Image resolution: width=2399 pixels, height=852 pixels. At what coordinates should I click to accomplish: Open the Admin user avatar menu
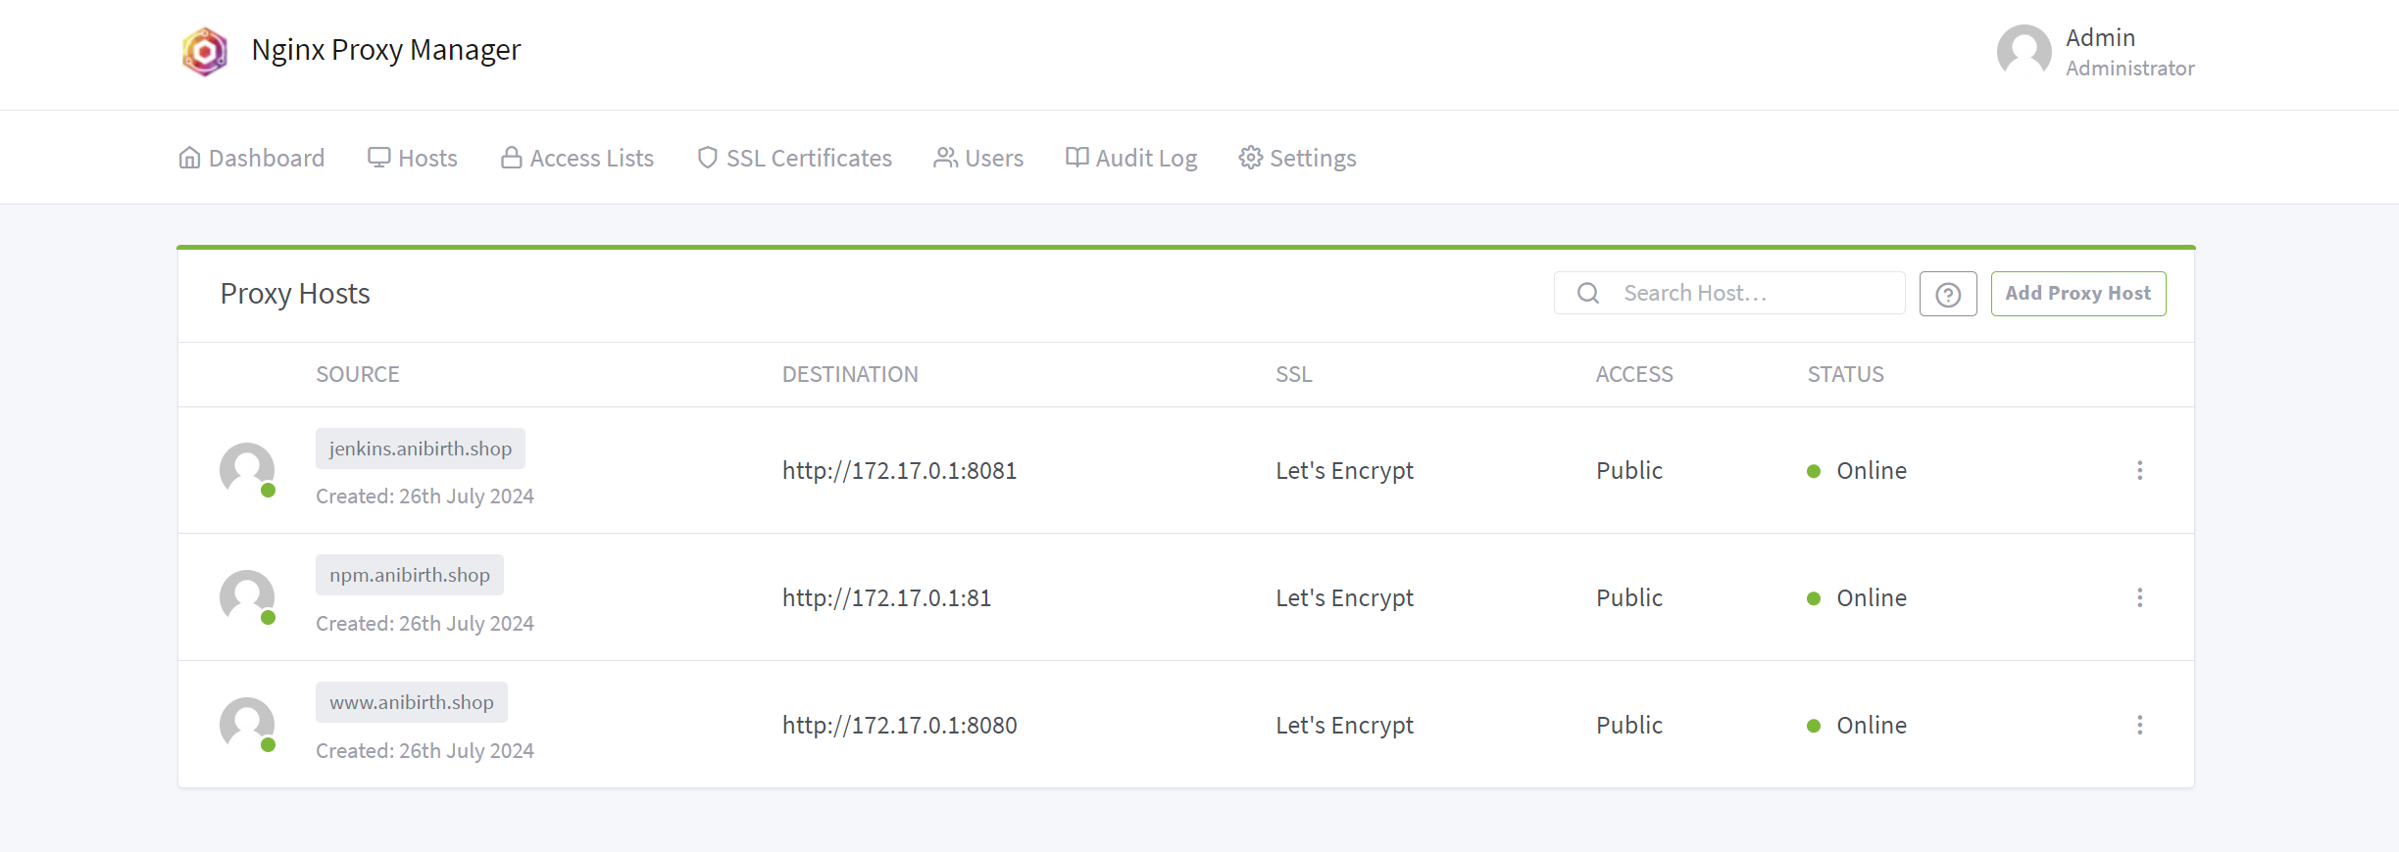click(2024, 51)
